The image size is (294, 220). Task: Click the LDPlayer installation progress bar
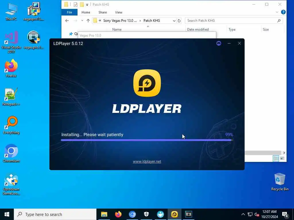[x=147, y=140]
